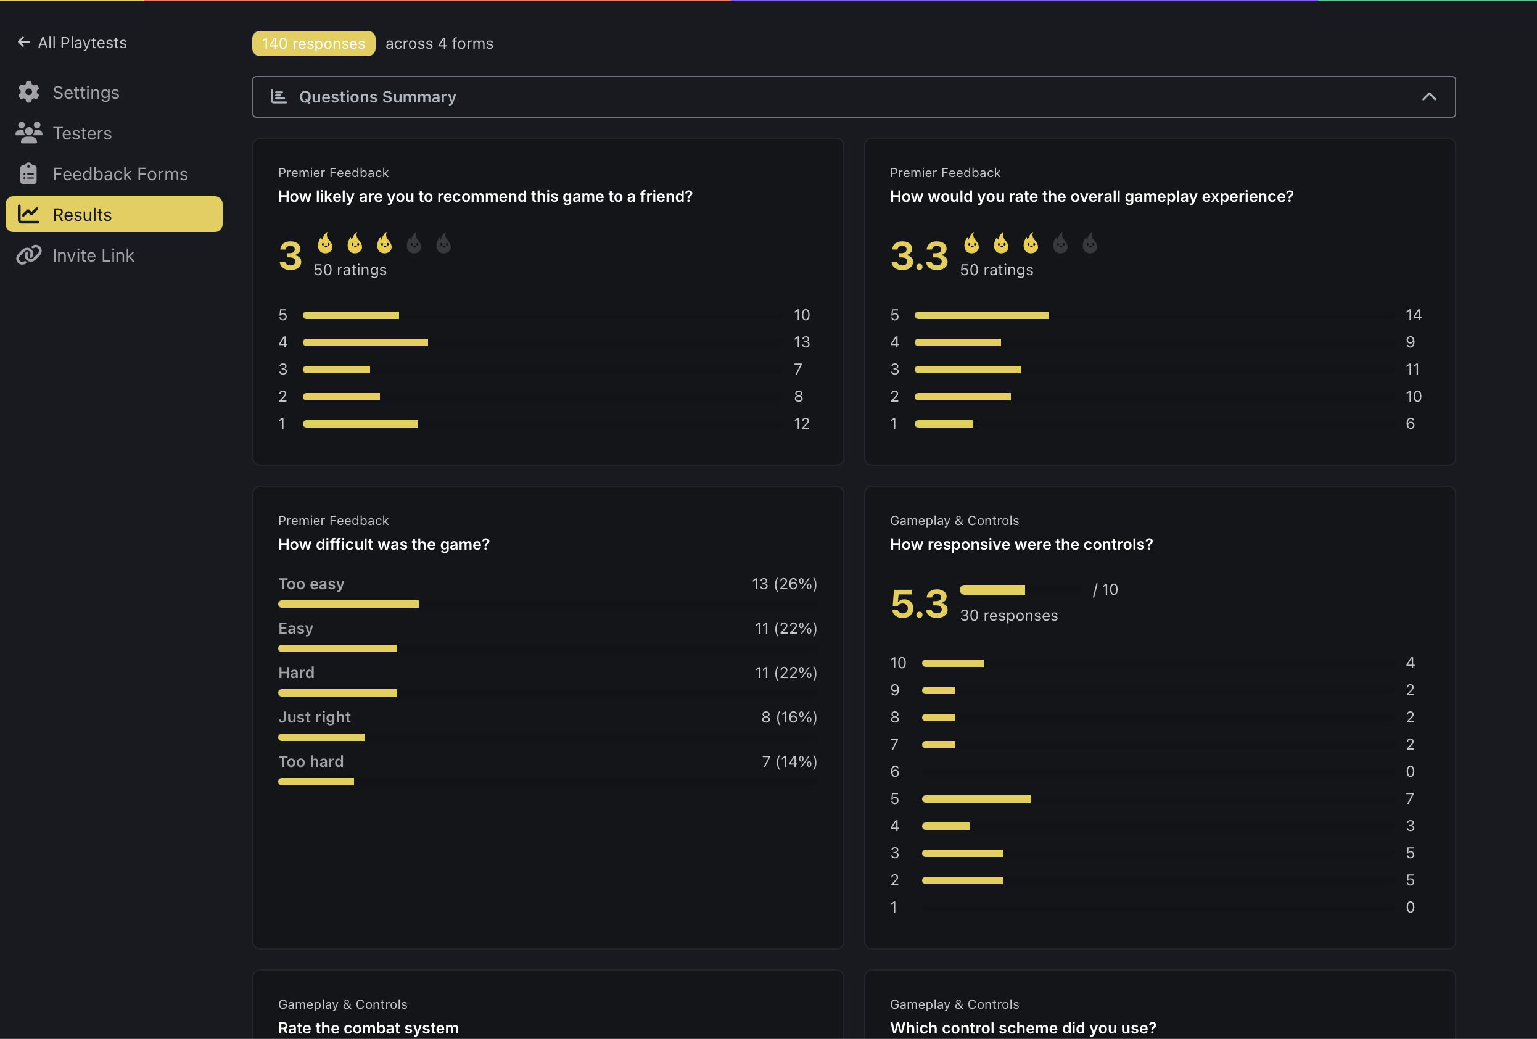Select the Settings gear icon

pos(28,92)
